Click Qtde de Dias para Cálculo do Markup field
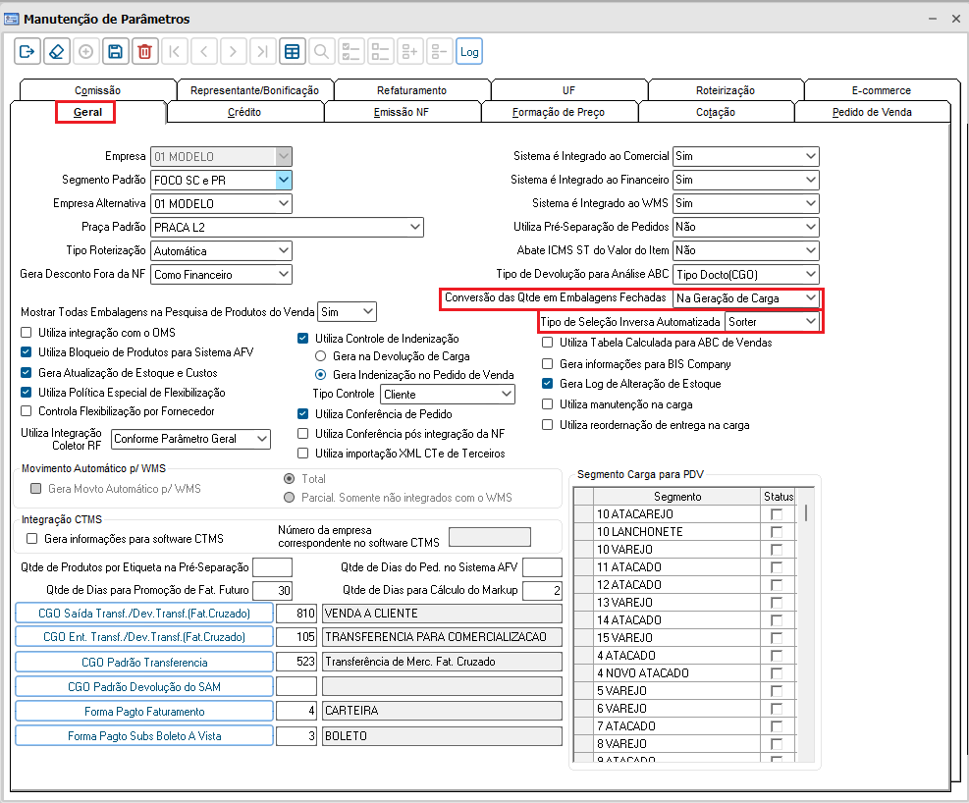 (542, 591)
